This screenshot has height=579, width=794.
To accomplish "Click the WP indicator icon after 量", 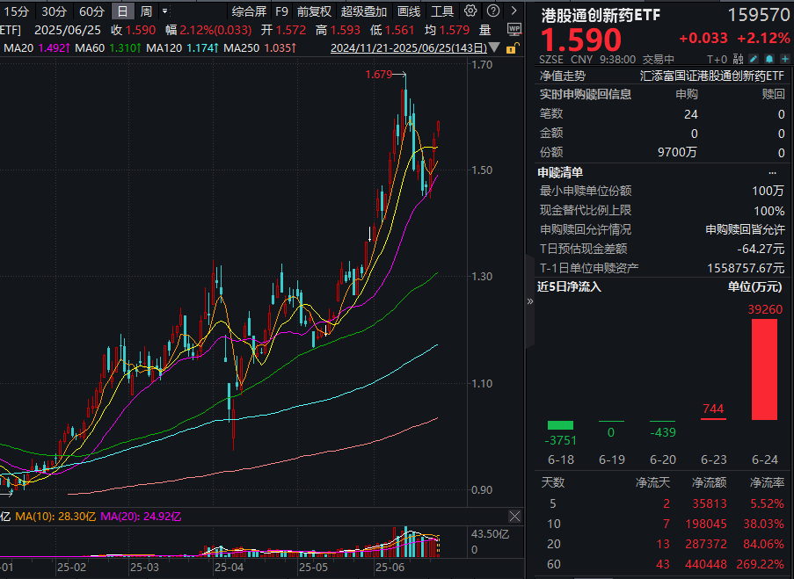I will tap(514, 29).
